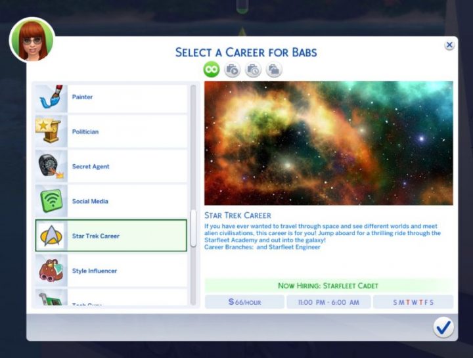
Task: Choose the Painter career
Action: (111, 99)
